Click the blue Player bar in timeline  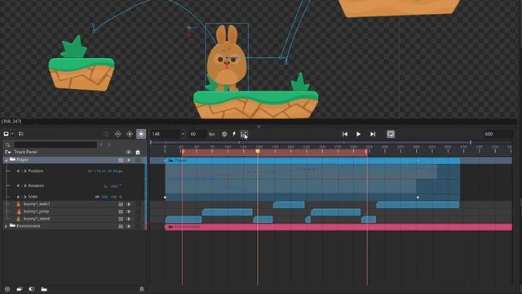point(312,161)
